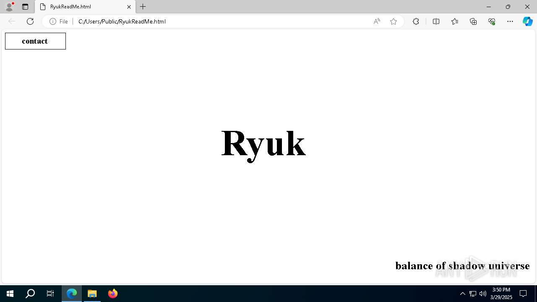Enable Split screen view icon
The image size is (537, 302).
click(x=436, y=21)
